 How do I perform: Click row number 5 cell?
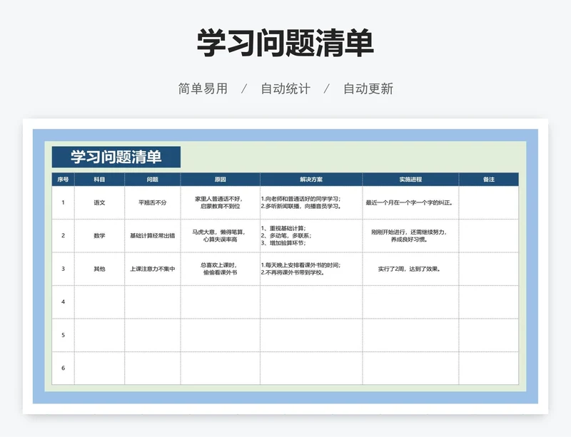coord(63,335)
